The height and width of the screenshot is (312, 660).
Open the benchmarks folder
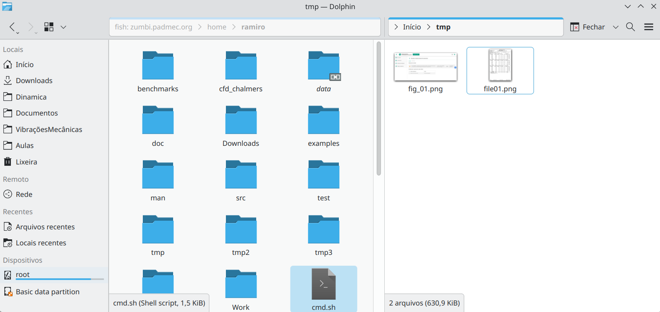click(158, 71)
